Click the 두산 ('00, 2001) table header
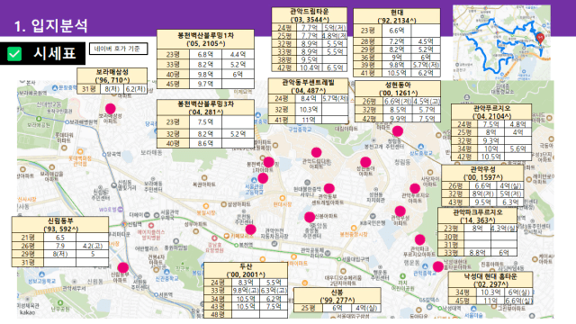 click(x=246, y=270)
